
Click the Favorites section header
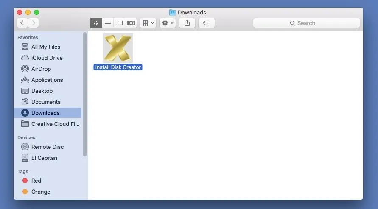pyautogui.click(x=28, y=37)
